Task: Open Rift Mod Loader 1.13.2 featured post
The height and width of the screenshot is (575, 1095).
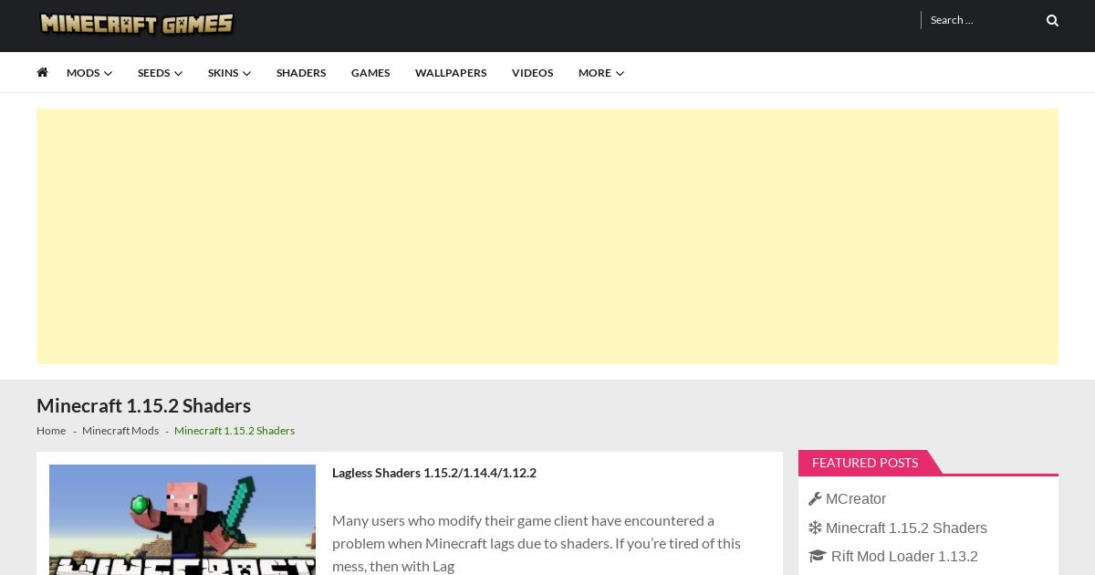Action: [x=904, y=556]
